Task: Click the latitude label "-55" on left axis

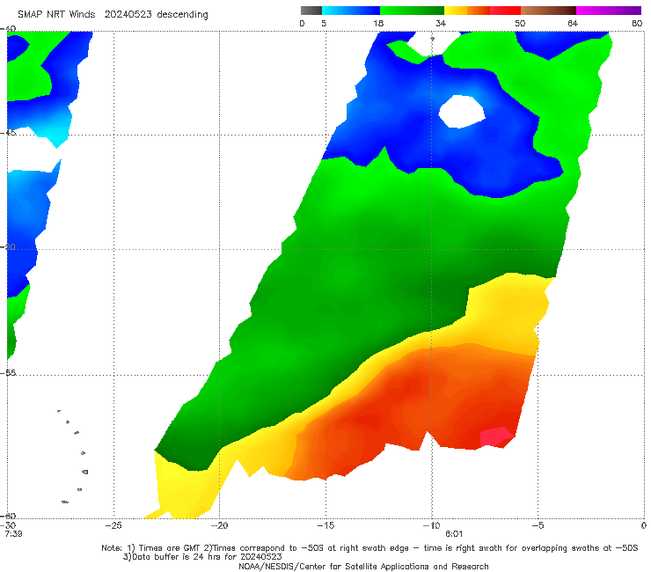Action: 8,372
